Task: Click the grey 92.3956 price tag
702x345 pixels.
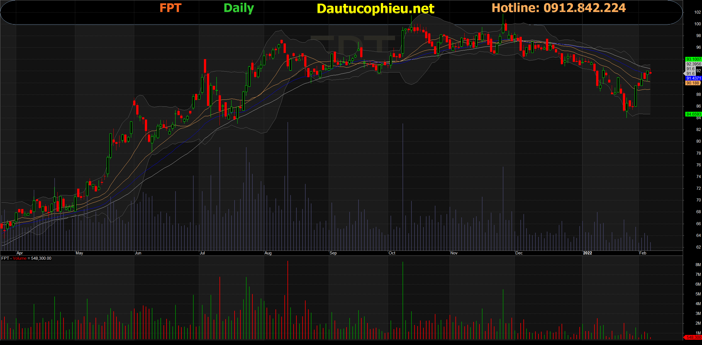Action: [x=693, y=64]
